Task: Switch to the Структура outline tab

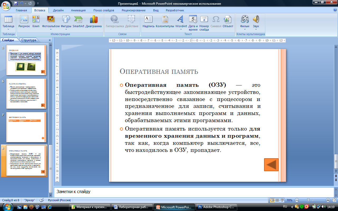Action: (x=29, y=40)
